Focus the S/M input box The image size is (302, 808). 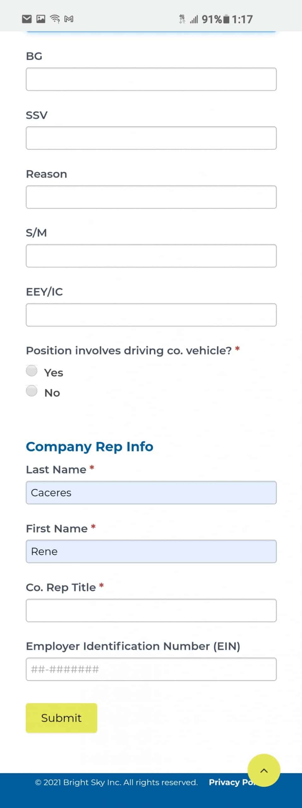click(151, 256)
